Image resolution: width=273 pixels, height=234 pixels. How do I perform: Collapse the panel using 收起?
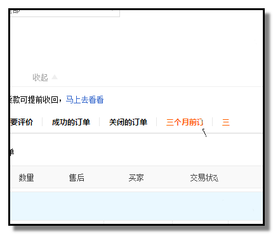point(44,77)
